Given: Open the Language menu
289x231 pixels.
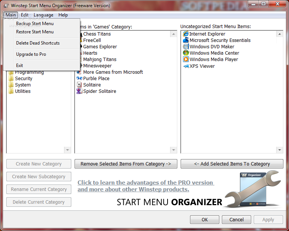Looking at the screenshot, I should [43, 15].
